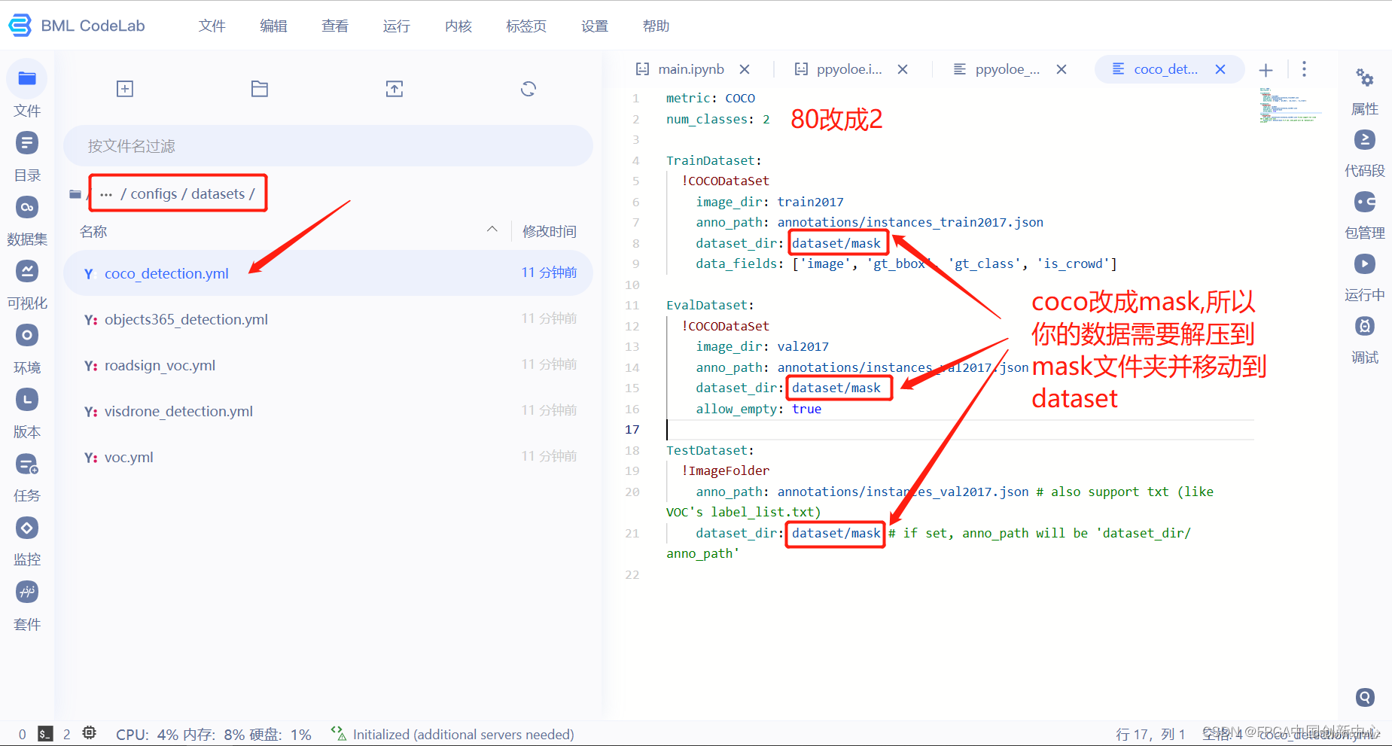Open the 环境 environment panel
1392x746 pixels.
(x=27, y=349)
